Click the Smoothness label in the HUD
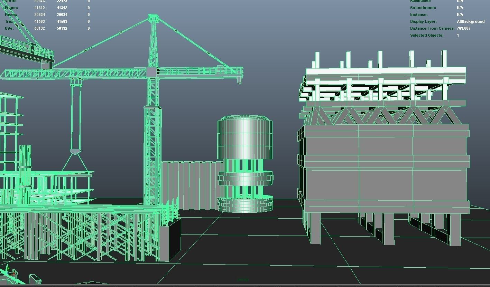 click(x=423, y=8)
